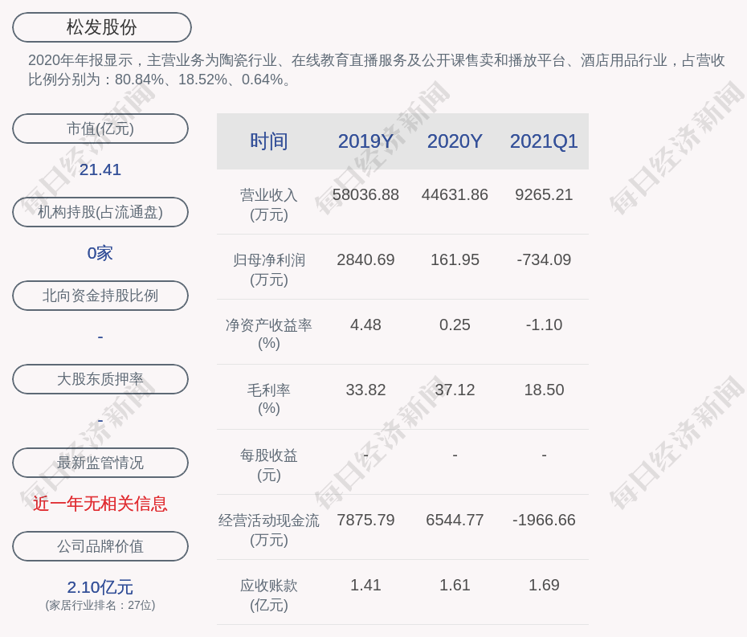Select the 北向资金持股比例 pill
Image resolution: width=747 pixels, height=637 pixels.
tap(100, 296)
